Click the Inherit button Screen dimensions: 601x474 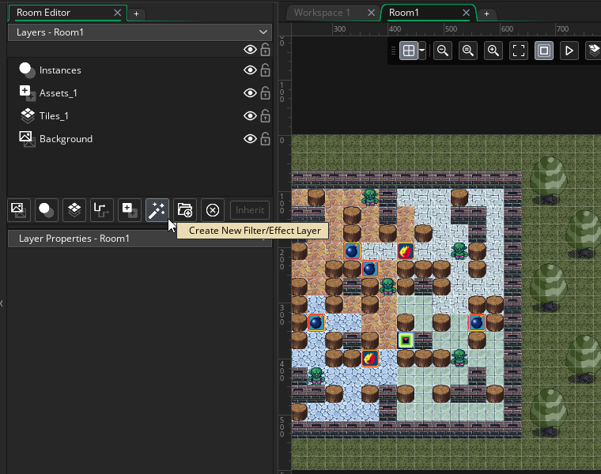click(x=250, y=210)
